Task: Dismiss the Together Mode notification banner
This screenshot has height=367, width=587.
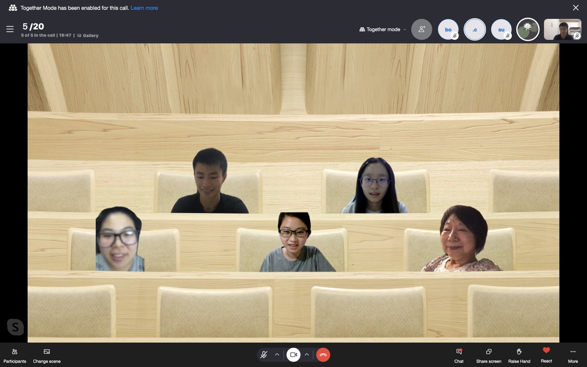Action: [x=575, y=8]
